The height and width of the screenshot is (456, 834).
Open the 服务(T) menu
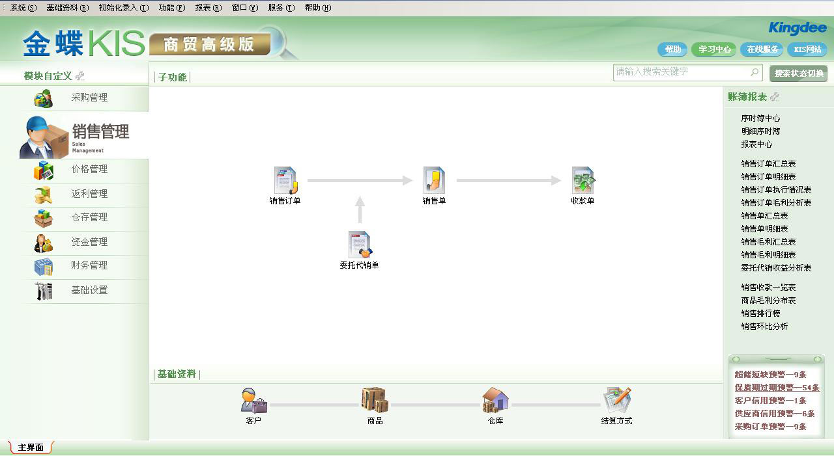click(281, 8)
